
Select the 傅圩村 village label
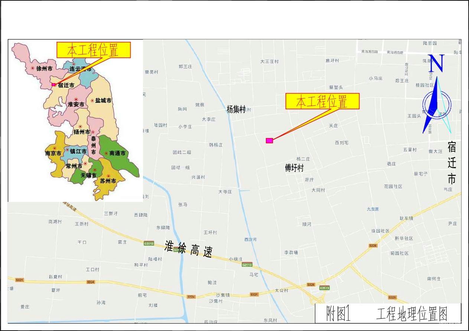click(x=294, y=168)
